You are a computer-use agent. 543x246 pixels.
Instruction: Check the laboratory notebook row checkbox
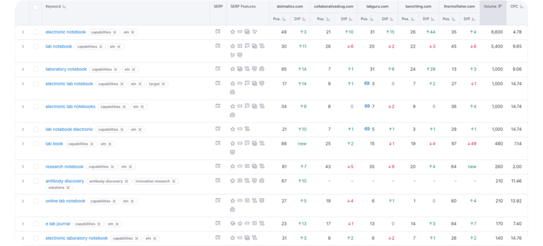36,69
